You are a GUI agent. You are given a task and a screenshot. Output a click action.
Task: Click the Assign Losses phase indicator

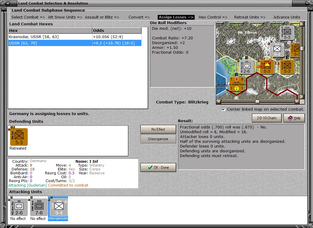point(176,17)
